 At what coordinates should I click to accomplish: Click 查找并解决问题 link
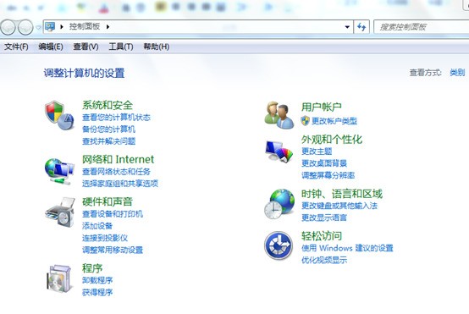109,141
